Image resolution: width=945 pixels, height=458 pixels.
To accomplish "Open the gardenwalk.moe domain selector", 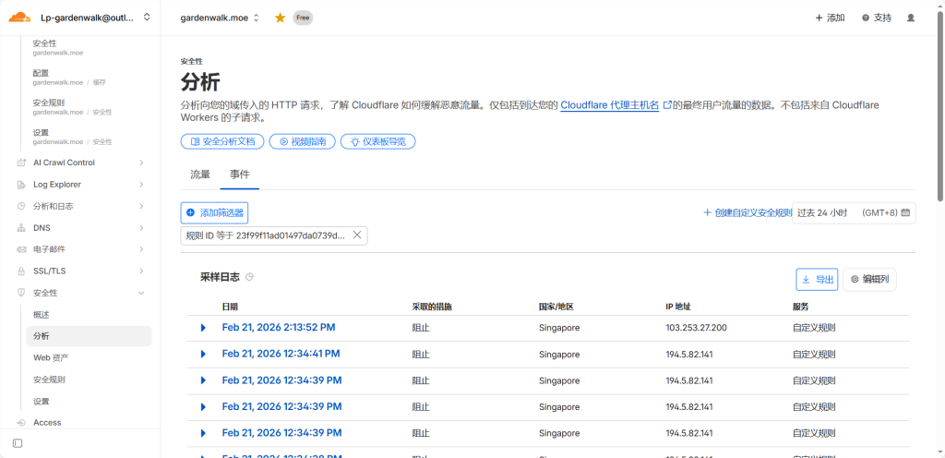I will pyautogui.click(x=220, y=18).
